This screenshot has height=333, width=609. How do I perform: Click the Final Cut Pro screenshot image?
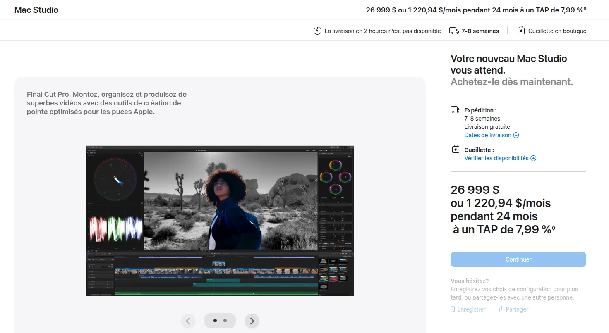coord(220,221)
